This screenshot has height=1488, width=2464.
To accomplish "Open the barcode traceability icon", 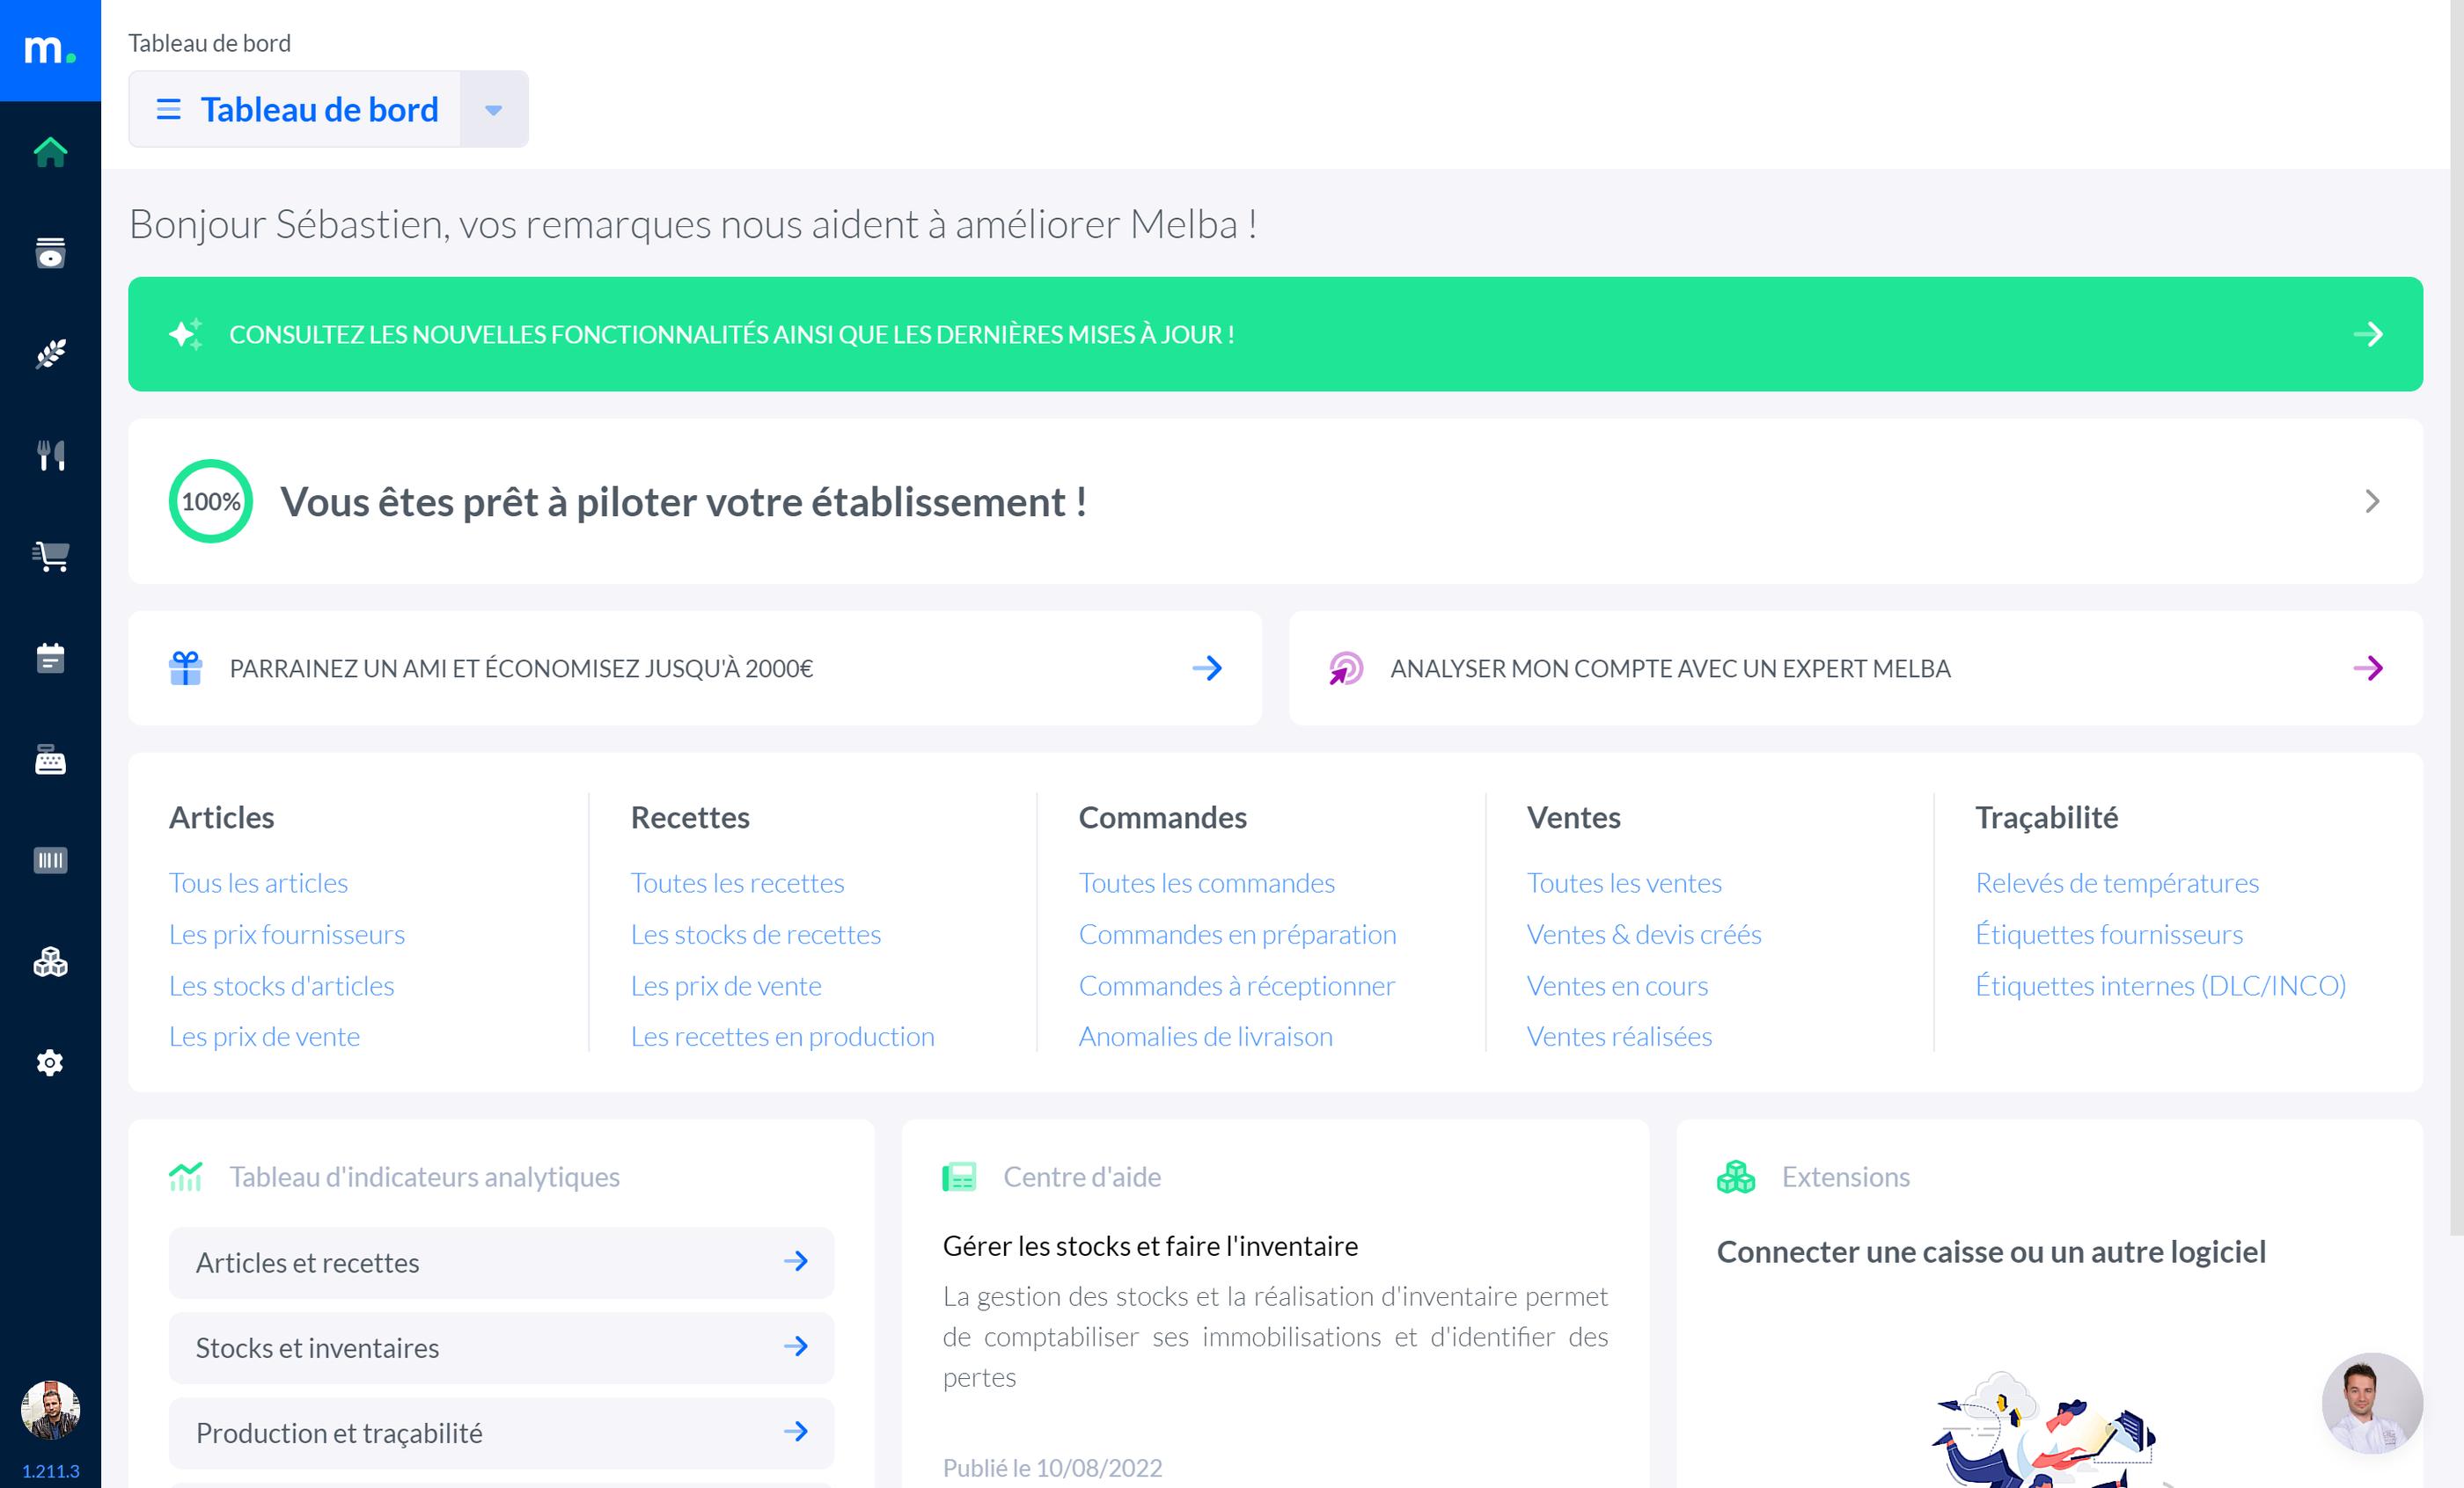I will point(50,860).
